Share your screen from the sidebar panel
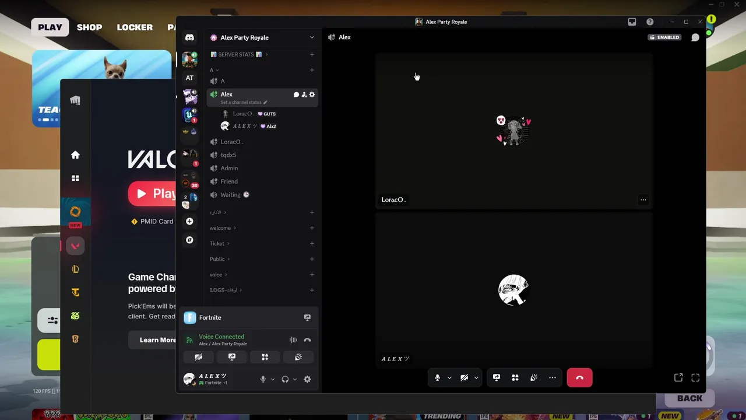This screenshot has width=746, height=420. [232, 357]
